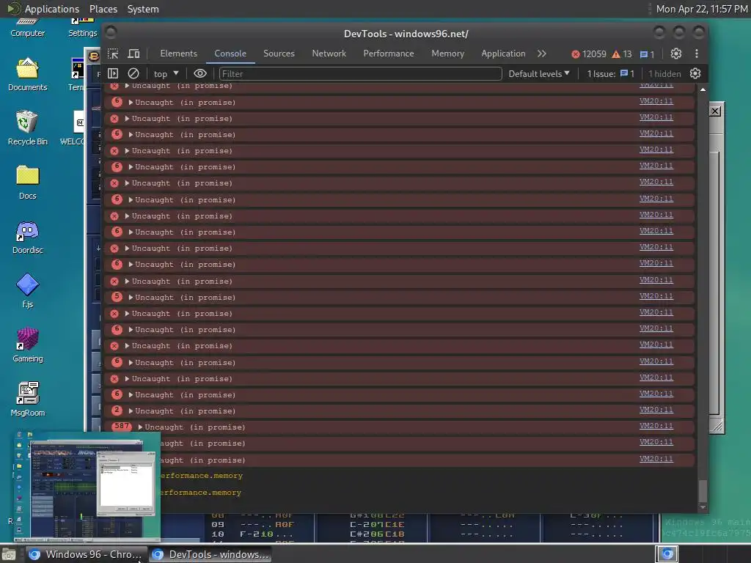Click the console scrollbar thumb

point(703,490)
